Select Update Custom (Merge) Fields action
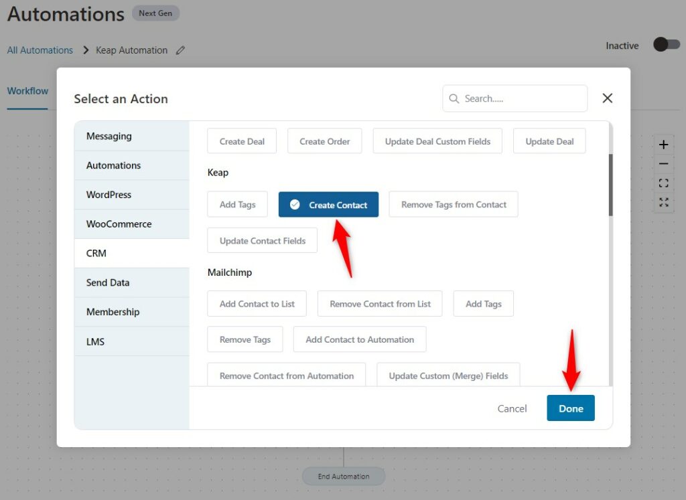Screen dimensions: 686x500 [x=448, y=375]
